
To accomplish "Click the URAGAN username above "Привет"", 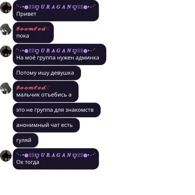I will (x=56, y=7).
